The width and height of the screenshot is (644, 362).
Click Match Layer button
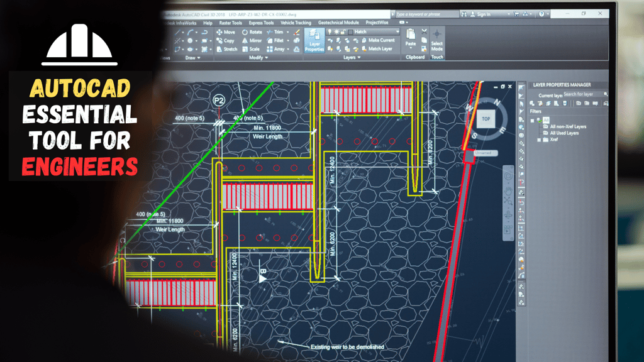377,49
